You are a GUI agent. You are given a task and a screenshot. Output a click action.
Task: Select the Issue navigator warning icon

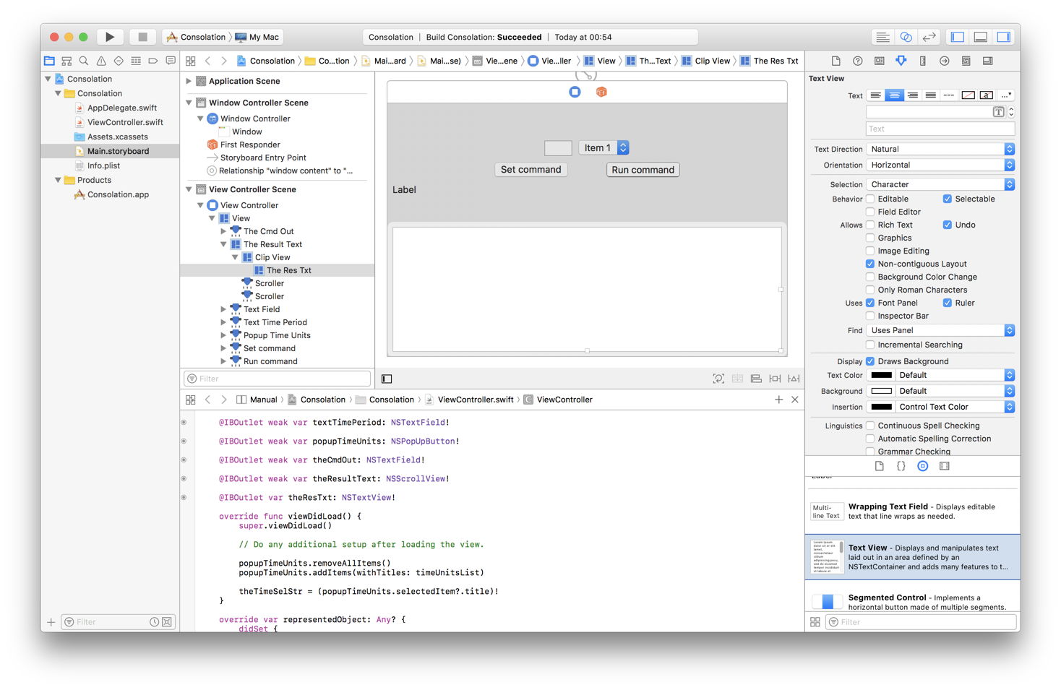[101, 61]
